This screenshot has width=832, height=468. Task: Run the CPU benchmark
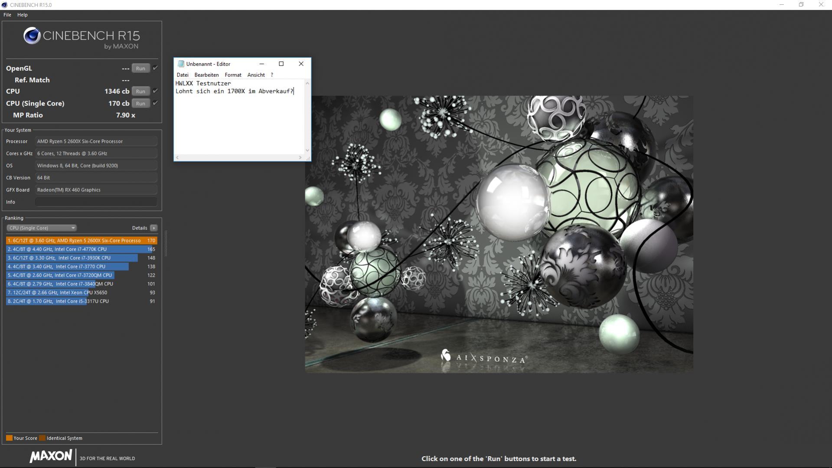[140, 91]
